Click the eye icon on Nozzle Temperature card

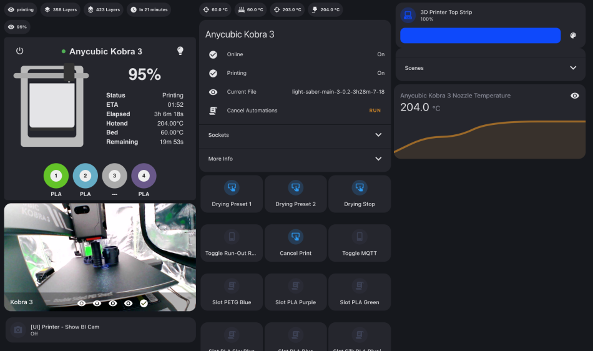(574, 96)
